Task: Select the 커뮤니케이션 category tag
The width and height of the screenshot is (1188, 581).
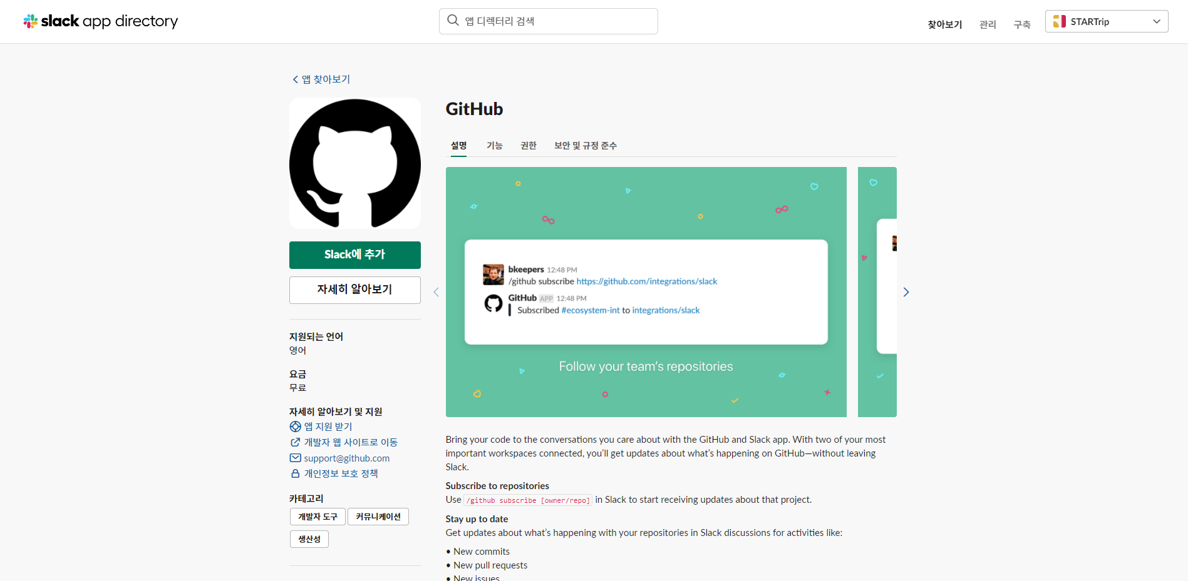Action: tap(378, 517)
